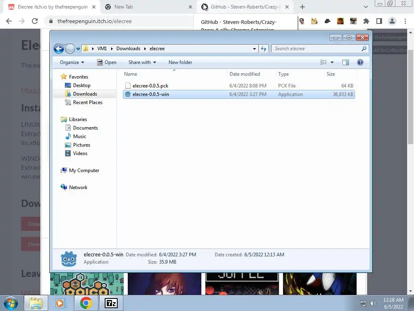414x311 pixels.
Task: Expand the address bar history dropdown
Action: pyautogui.click(x=254, y=49)
